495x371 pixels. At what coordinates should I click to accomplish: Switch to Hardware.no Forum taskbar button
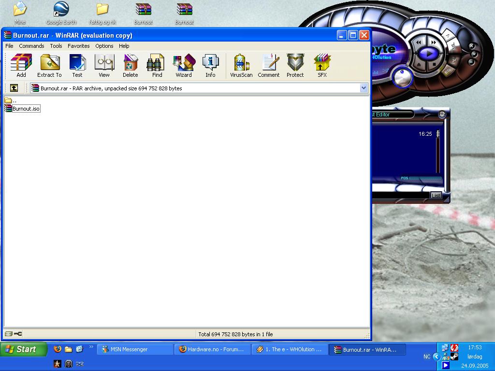tap(213, 349)
